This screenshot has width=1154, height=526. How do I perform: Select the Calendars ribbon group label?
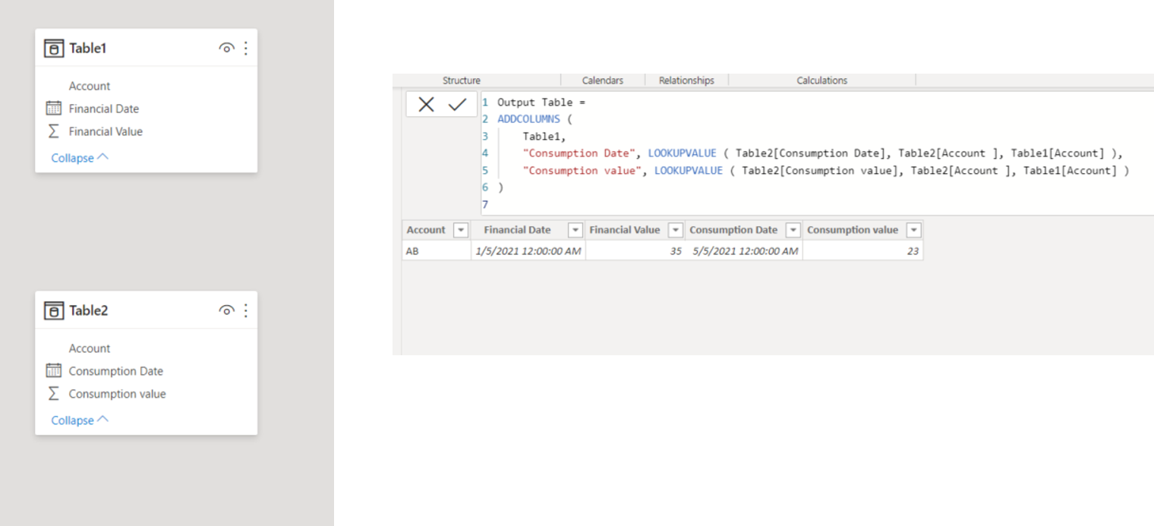click(x=603, y=80)
